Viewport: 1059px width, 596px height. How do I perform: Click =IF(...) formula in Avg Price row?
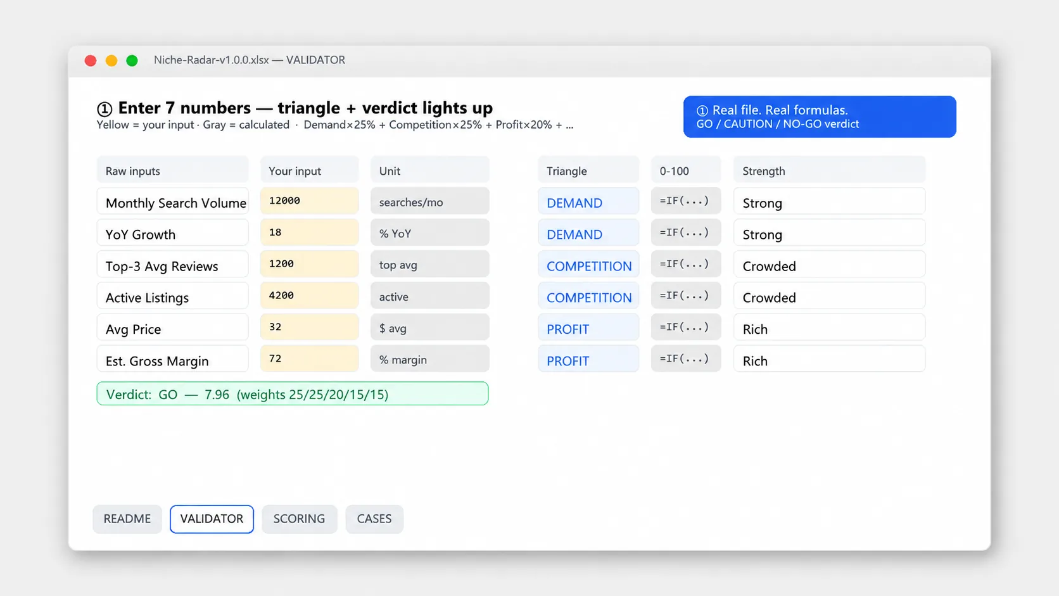(x=686, y=327)
